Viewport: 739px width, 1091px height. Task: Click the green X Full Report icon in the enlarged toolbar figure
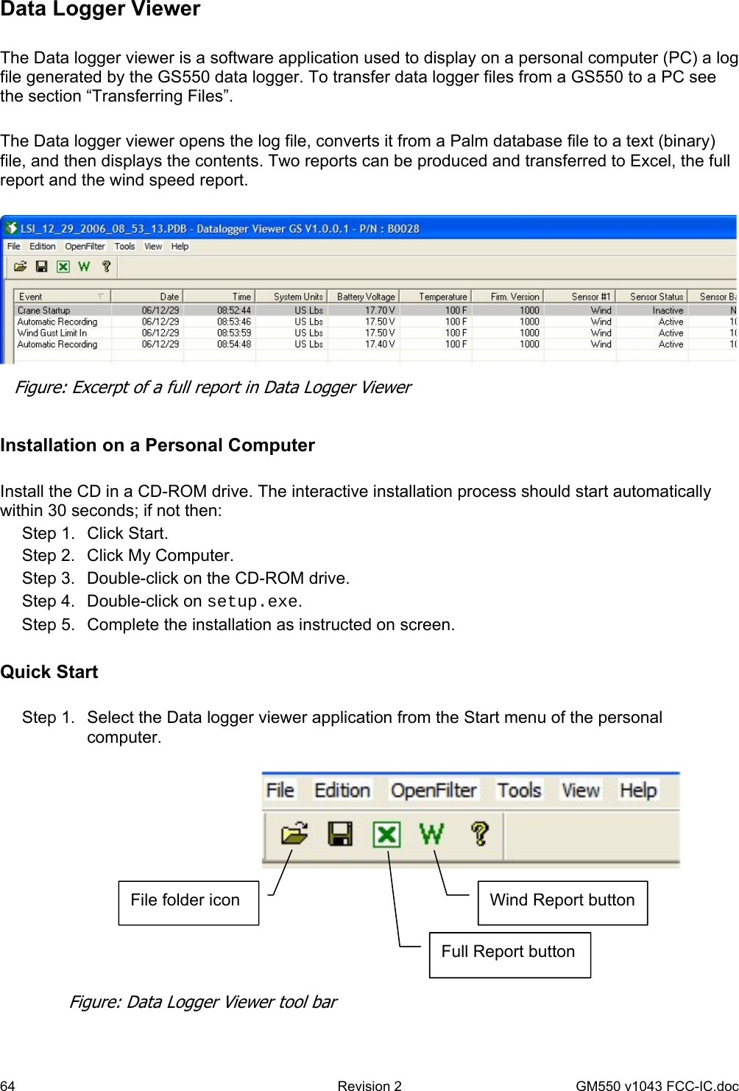pos(386,834)
